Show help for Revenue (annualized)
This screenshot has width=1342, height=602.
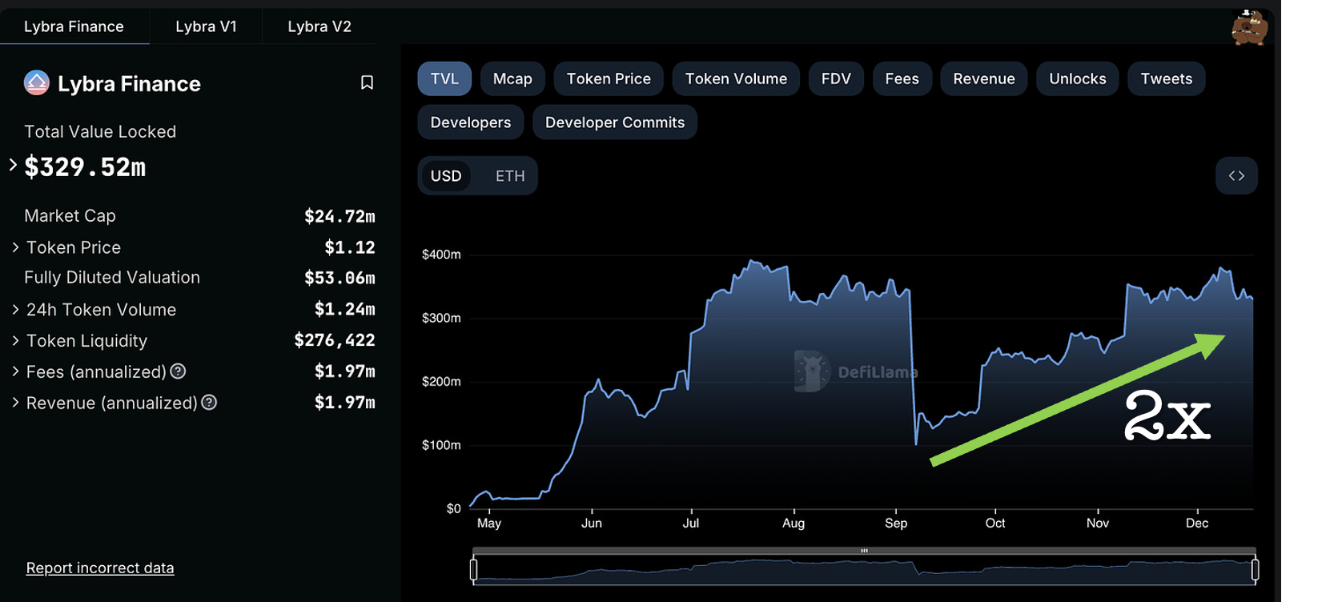[x=209, y=403]
